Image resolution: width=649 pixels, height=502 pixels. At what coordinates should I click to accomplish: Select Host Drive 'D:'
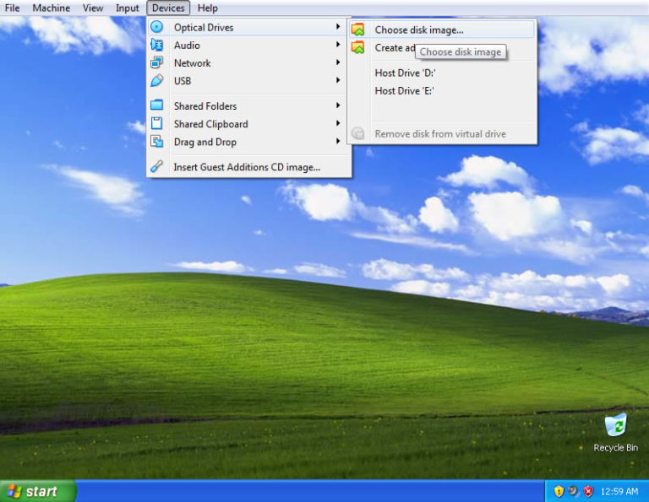tap(442, 73)
